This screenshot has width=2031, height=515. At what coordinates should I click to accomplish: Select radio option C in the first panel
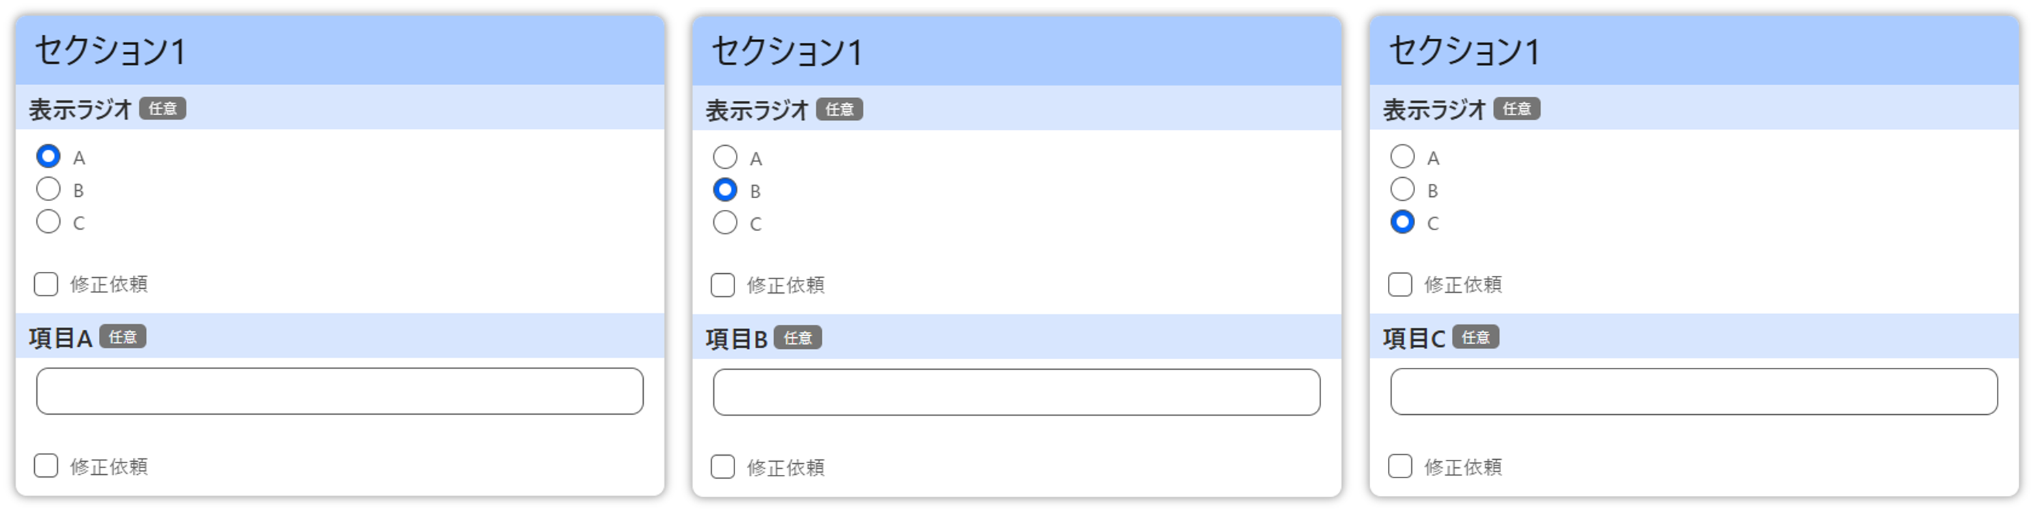49,222
